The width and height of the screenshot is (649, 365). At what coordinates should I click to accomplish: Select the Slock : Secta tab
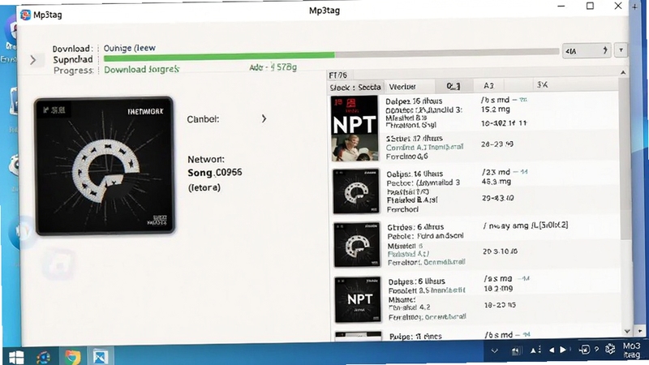[355, 87]
